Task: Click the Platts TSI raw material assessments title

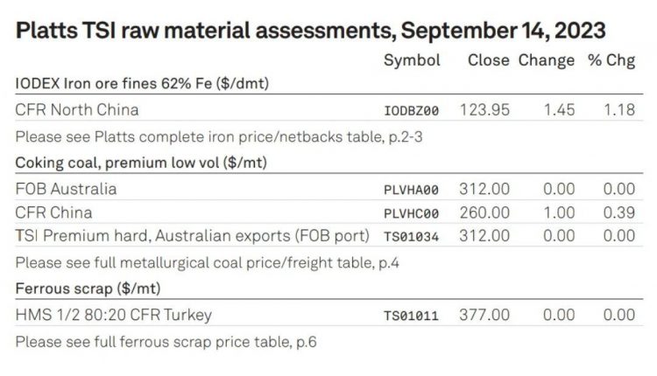Action: point(310,31)
